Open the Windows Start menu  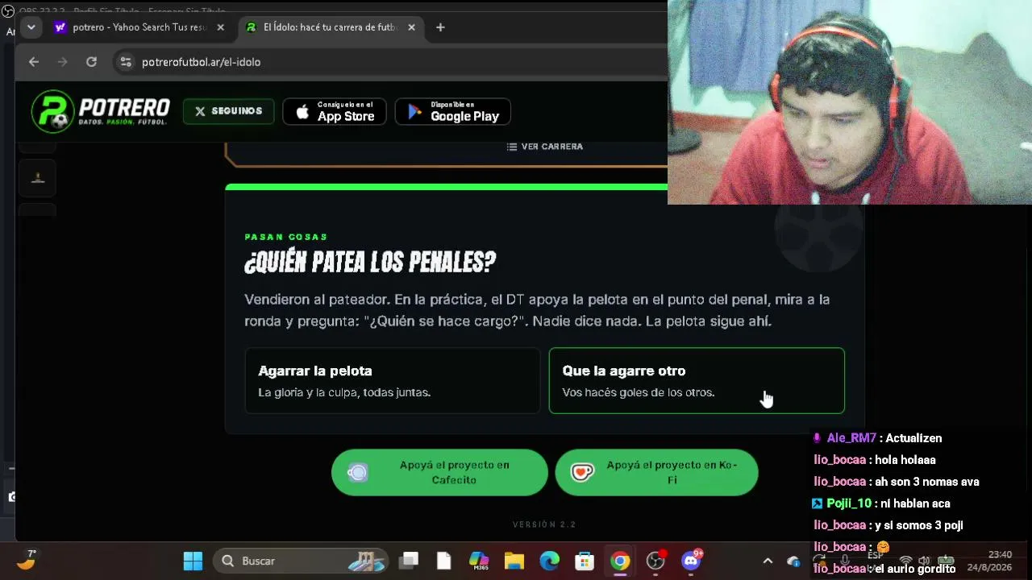tap(193, 561)
